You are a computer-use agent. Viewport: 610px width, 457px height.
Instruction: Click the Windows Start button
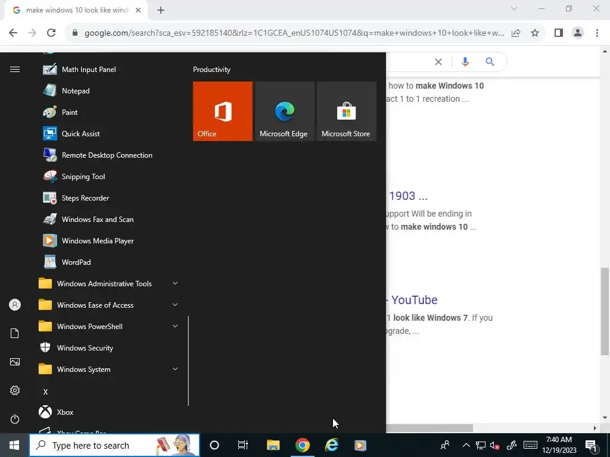(14, 445)
